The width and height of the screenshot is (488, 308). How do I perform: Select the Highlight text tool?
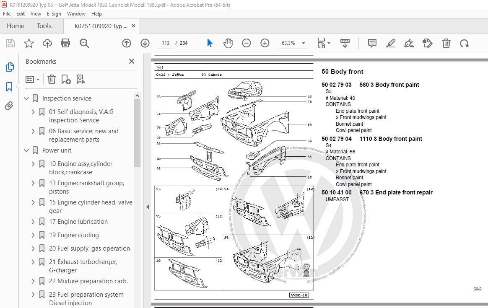point(390,43)
